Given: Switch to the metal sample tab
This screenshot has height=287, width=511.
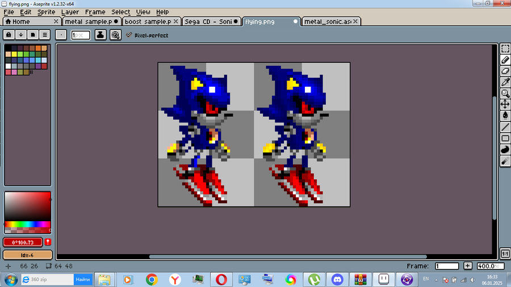Looking at the screenshot, I should [91, 22].
